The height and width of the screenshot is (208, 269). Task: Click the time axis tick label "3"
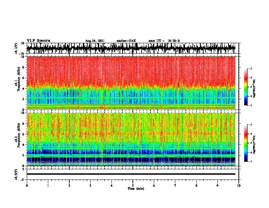pyautogui.click(x=90, y=186)
